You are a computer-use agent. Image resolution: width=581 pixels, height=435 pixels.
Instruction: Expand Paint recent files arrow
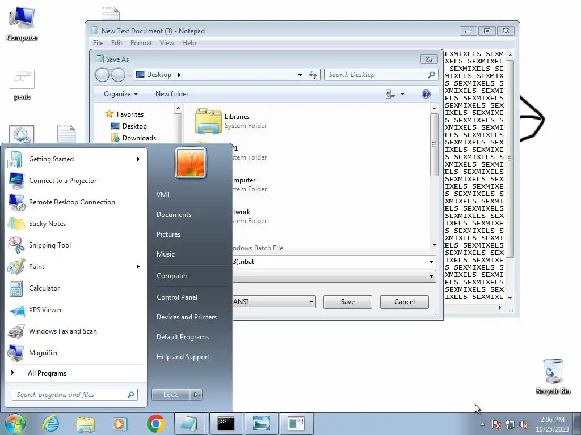pyautogui.click(x=138, y=266)
